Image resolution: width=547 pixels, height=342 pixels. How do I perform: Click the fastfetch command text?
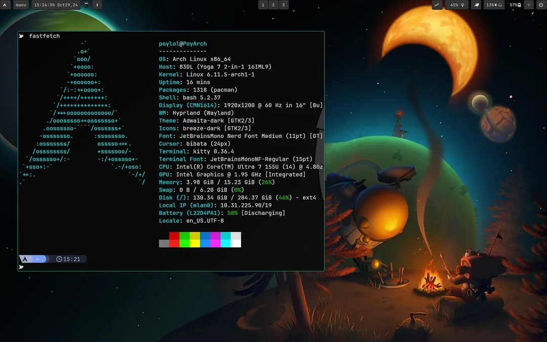tap(44, 36)
